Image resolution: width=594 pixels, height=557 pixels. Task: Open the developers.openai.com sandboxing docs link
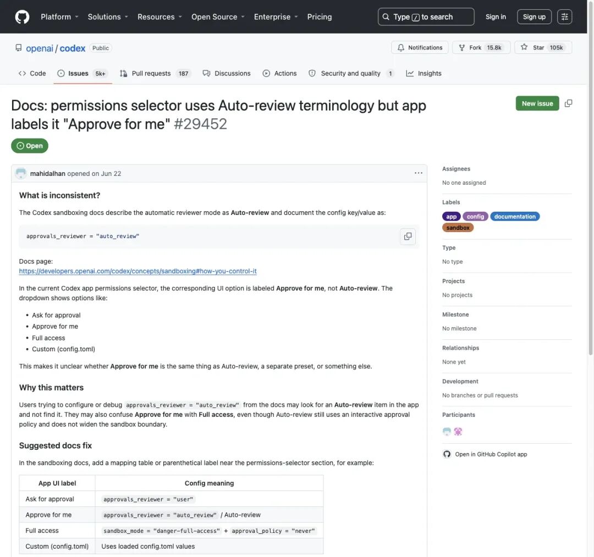pos(137,271)
